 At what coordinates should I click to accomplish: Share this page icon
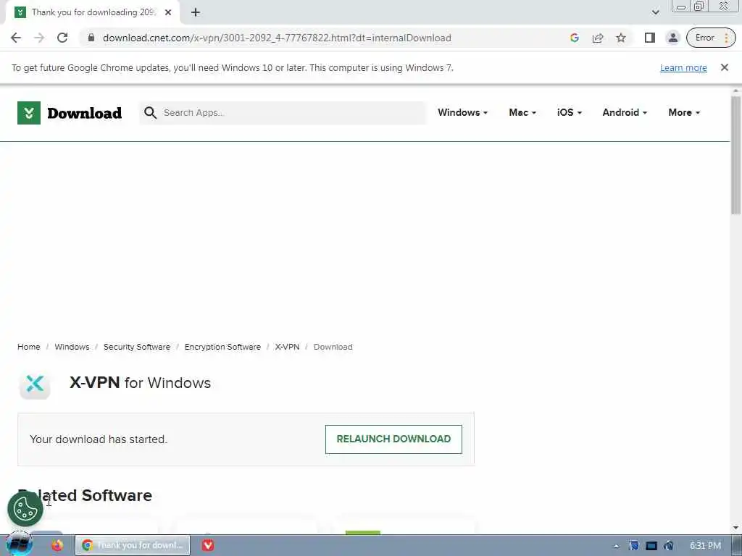[598, 38]
